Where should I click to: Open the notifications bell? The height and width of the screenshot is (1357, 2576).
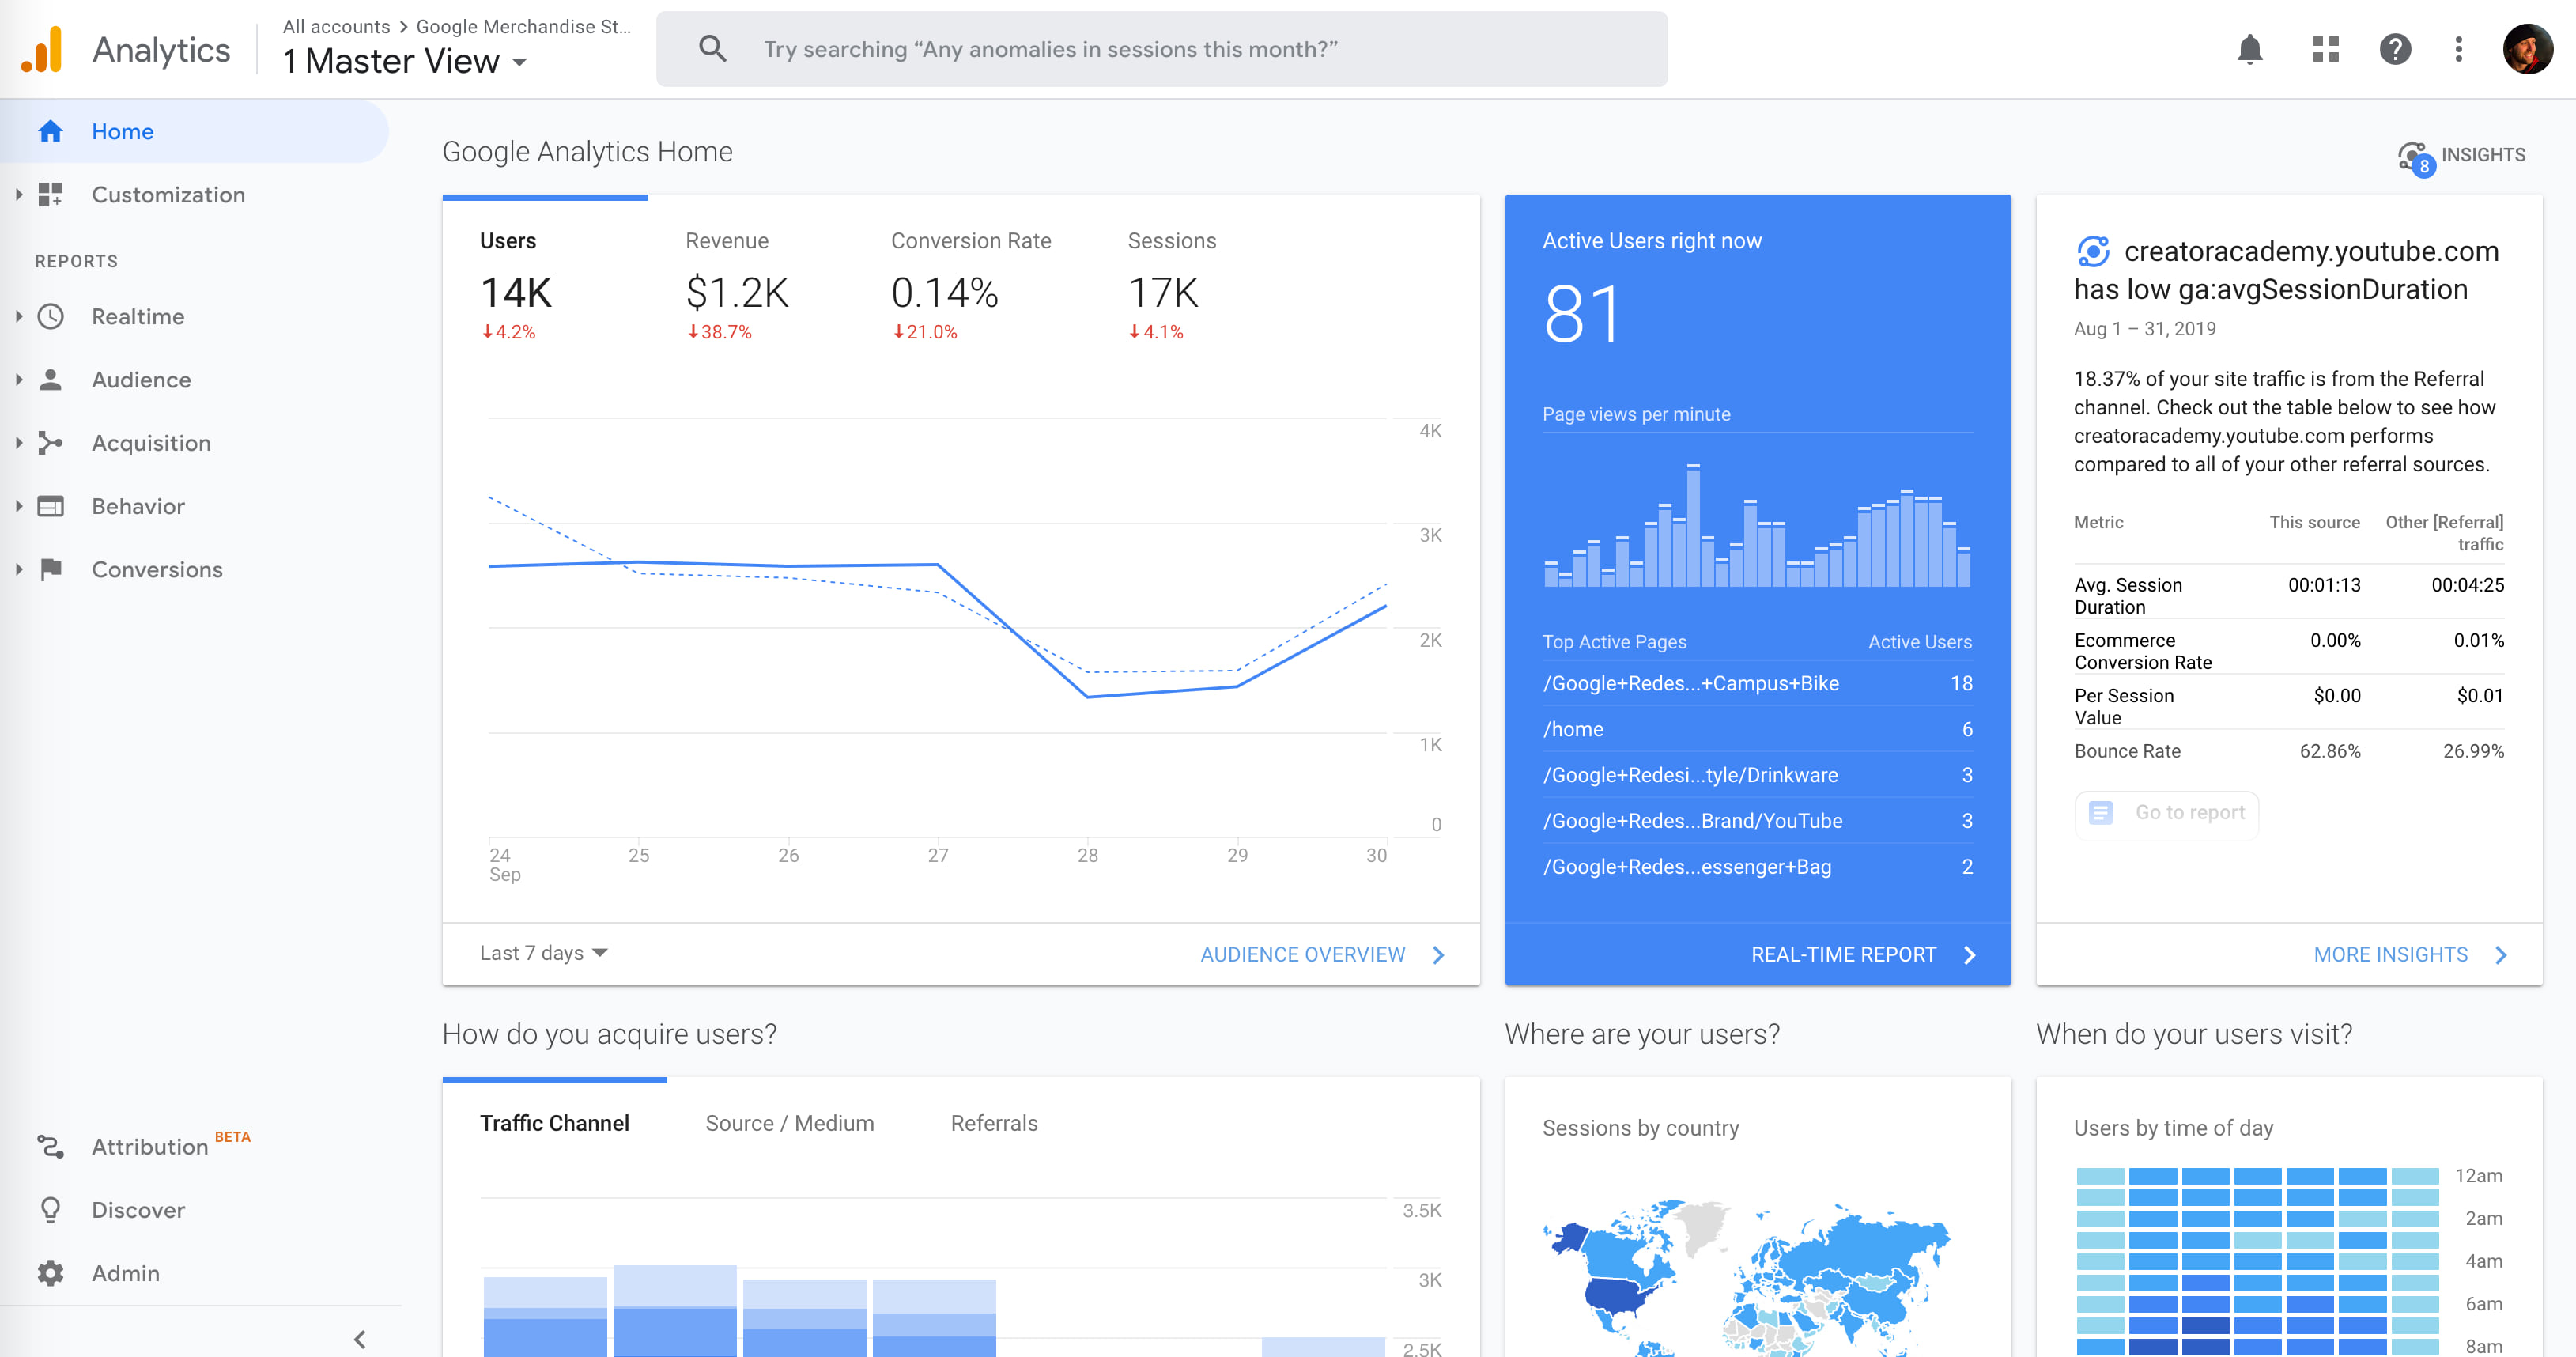click(2250, 48)
